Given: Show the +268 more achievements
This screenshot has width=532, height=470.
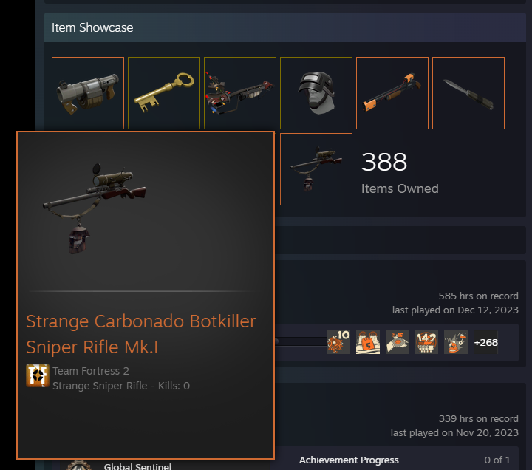Looking at the screenshot, I should click(x=485, y=342).
